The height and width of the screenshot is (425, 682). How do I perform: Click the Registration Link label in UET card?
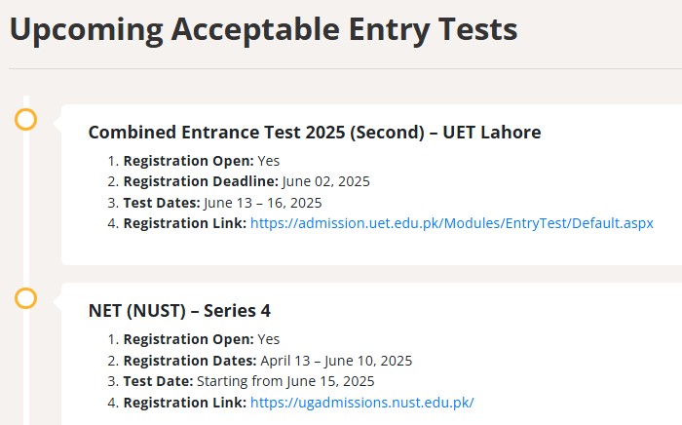(185, 223)
